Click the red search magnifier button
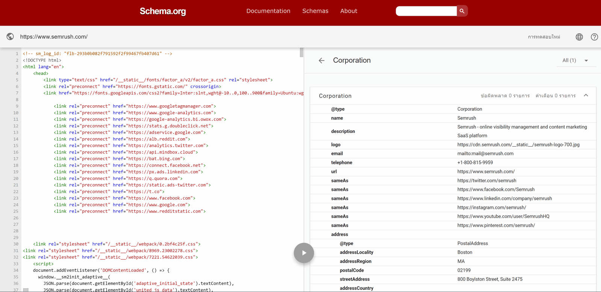This screenshot has height=292, width=601. 462,11
